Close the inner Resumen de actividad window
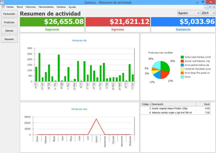The height and width of the screenshot is (153, 216). coord(214,7)
